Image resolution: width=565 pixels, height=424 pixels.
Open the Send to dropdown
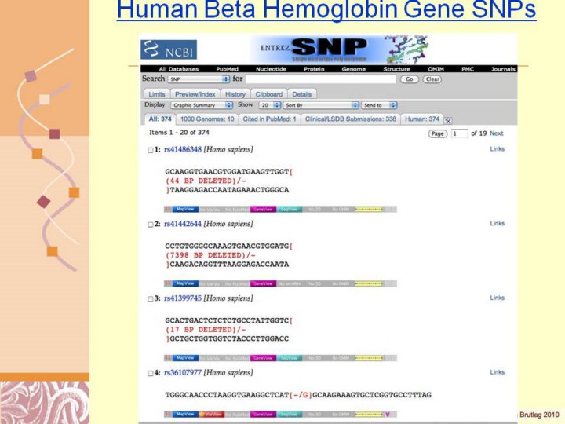tap(379, 104)
